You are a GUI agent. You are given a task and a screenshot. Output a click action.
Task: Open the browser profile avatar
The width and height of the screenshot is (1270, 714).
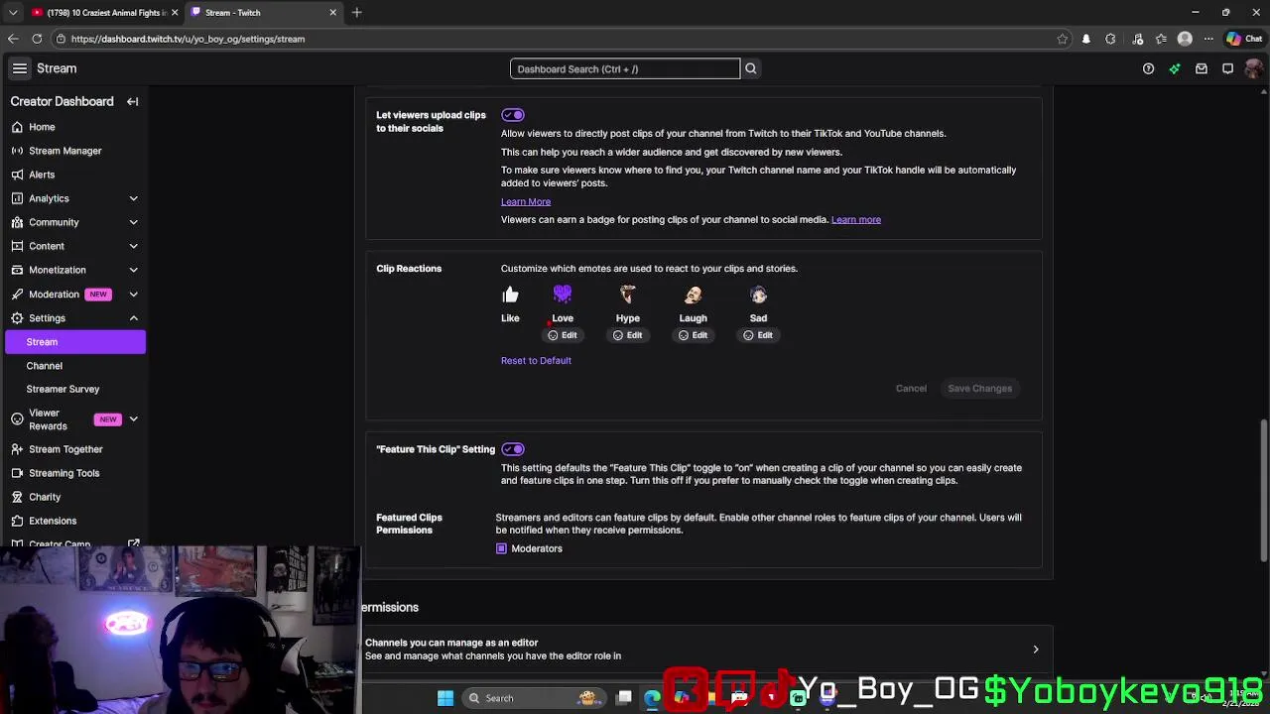(x=1185, y=39)
